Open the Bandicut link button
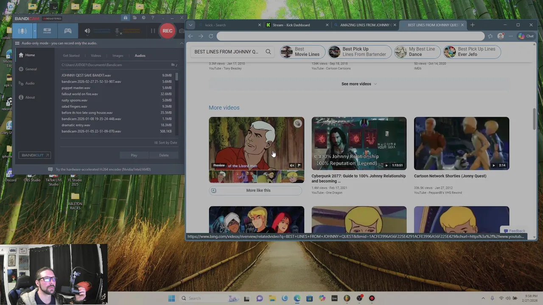The width and height of the screenshot is (543, 305). [35, 155]
